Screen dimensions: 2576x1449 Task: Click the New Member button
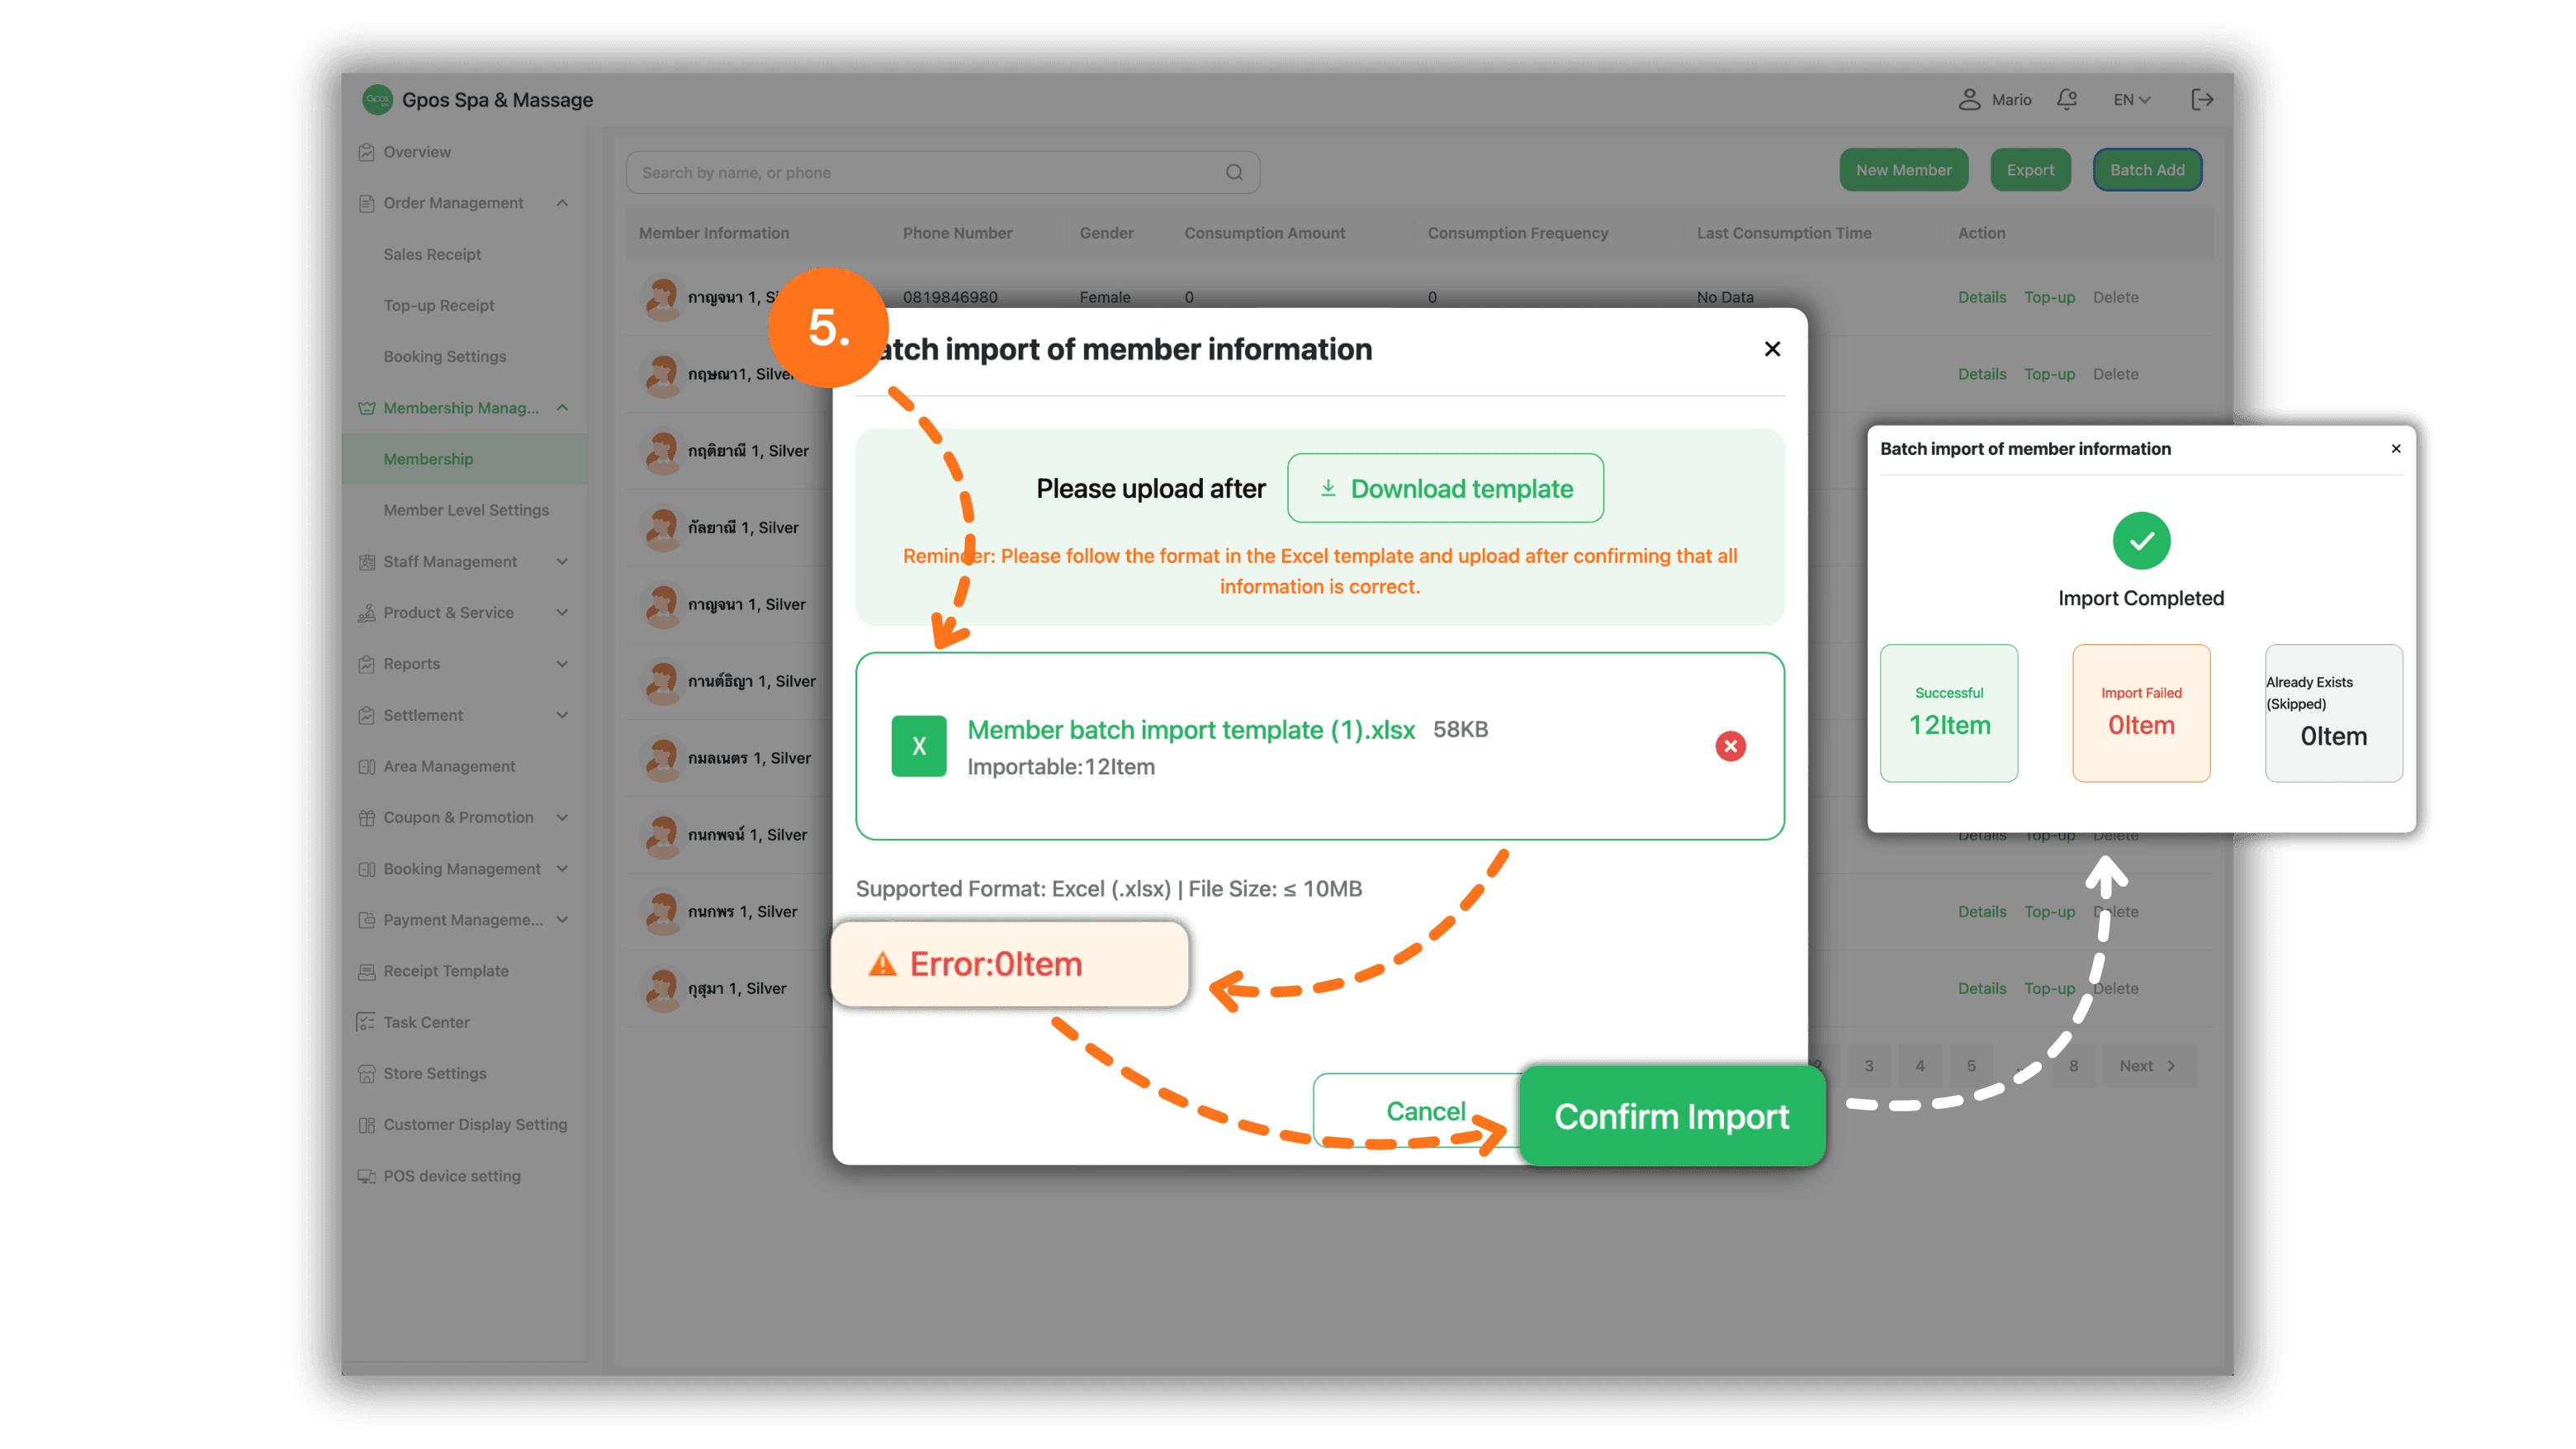[x=1903, y=170]
